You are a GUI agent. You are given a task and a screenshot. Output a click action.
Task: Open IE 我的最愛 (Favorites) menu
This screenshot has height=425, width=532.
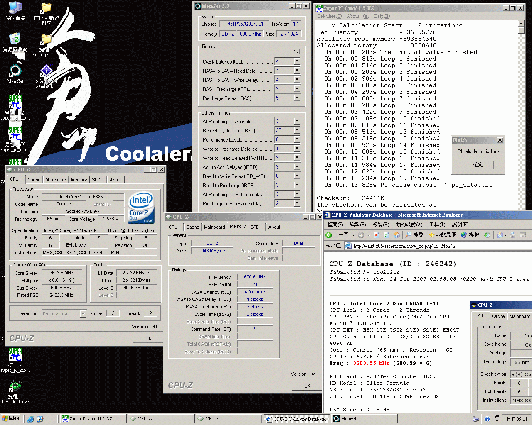(x=409, y=225)
